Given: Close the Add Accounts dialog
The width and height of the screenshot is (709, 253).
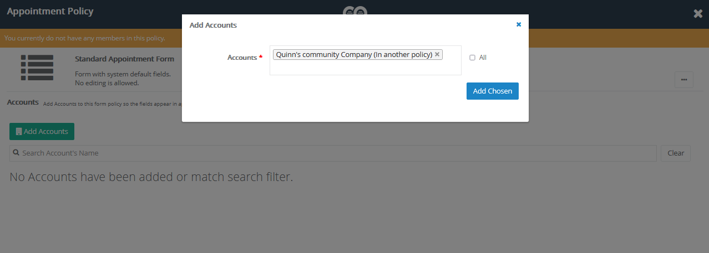Looking at the screenshot, I should click(x=519, y=24).
